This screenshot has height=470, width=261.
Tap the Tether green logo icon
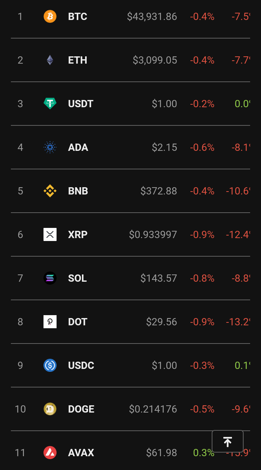click(x=50, y=104)
